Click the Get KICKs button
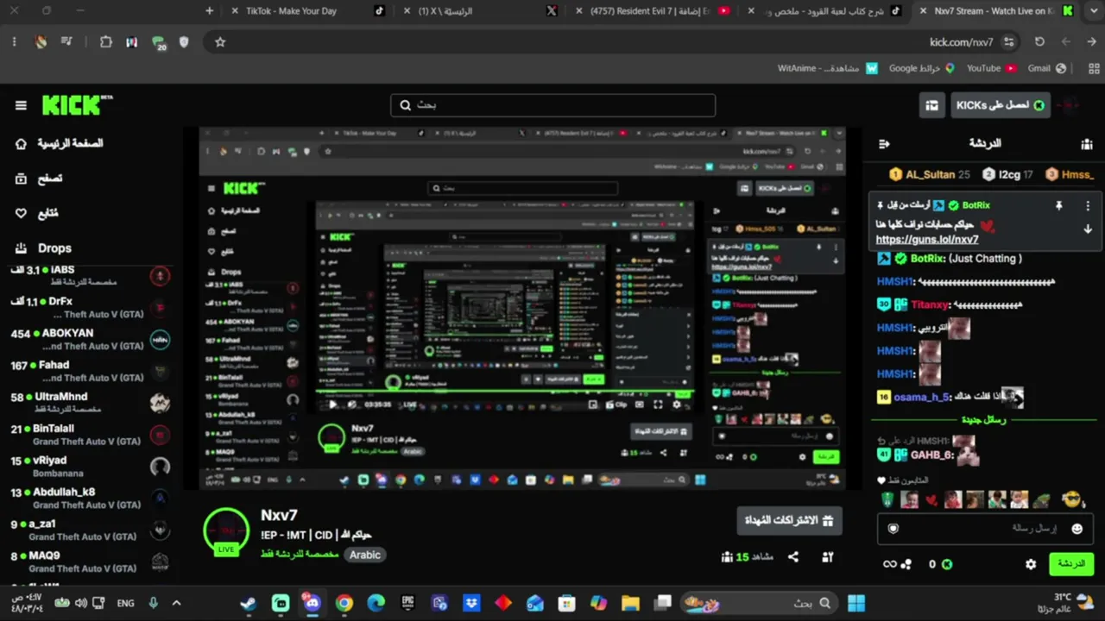This screenshot has width=1105, height=621. [1001, 105]
